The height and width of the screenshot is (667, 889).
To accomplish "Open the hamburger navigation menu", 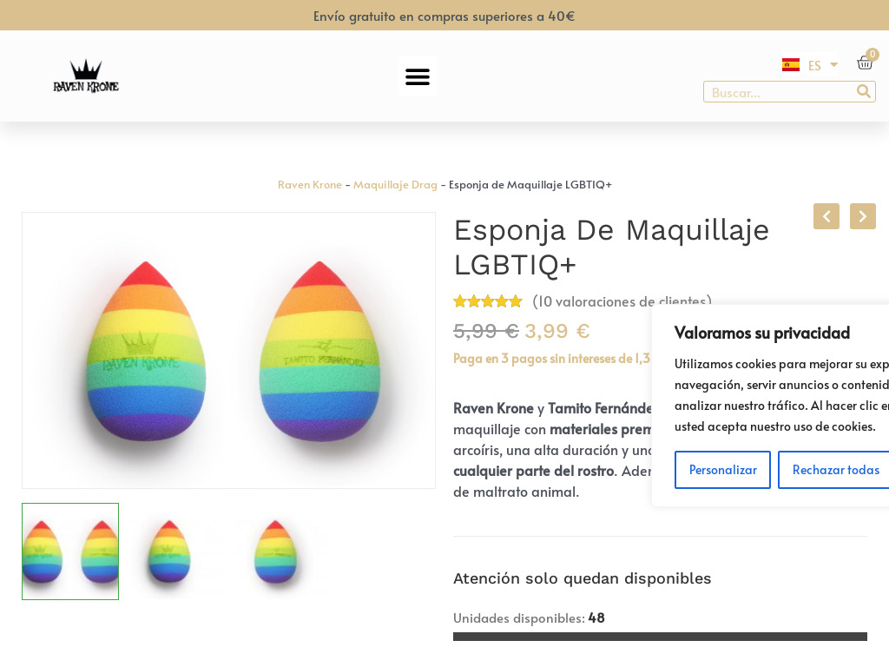I will 418,76.
